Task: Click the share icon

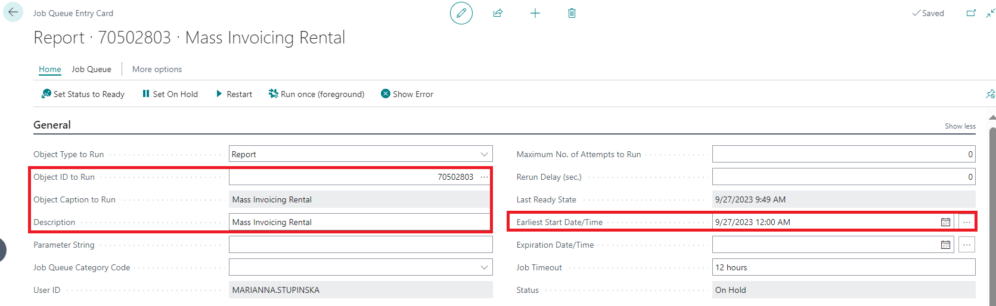Action: (498, 13)
